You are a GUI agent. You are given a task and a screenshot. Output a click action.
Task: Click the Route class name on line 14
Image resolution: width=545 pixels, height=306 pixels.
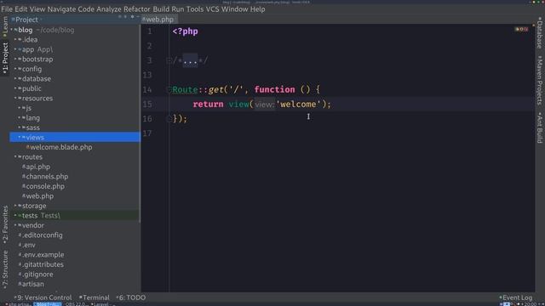186,90
